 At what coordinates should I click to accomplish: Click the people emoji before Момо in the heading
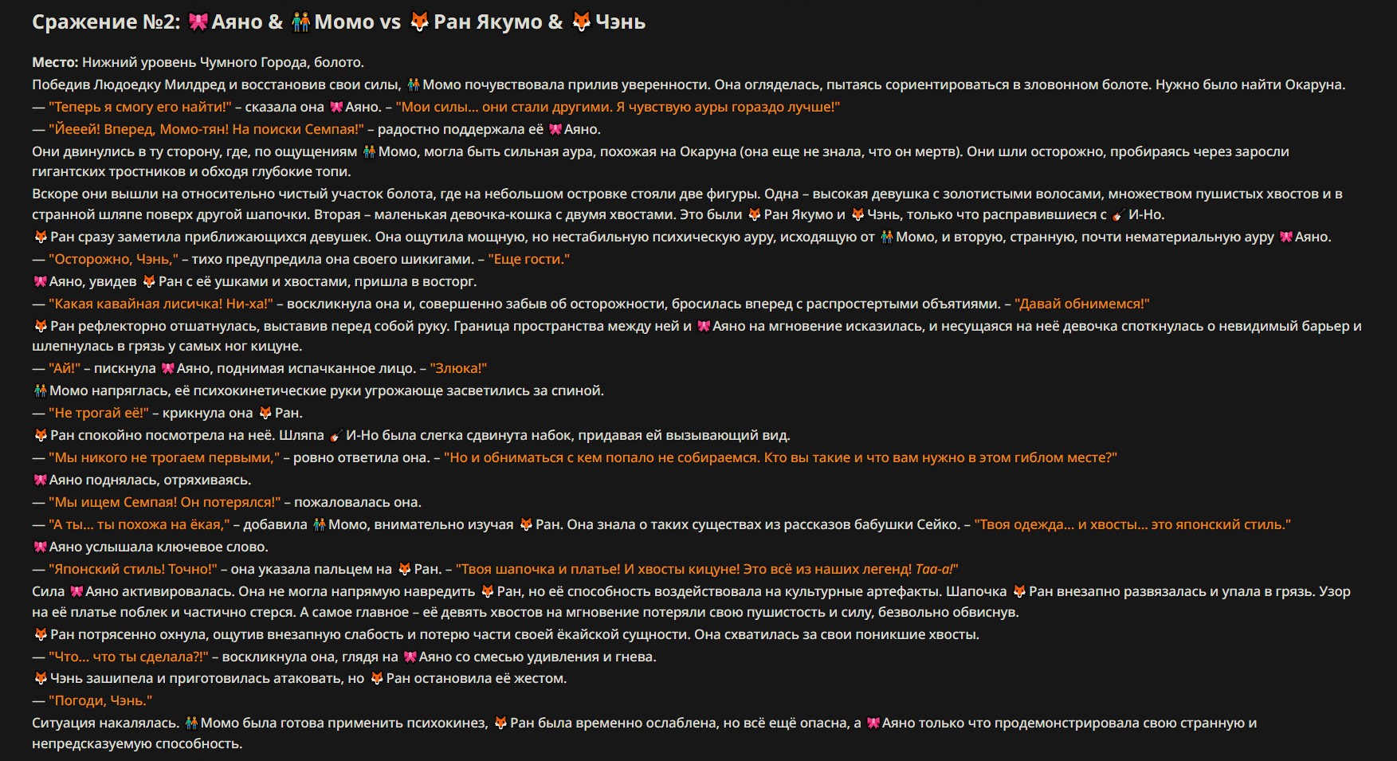(300, 22)
